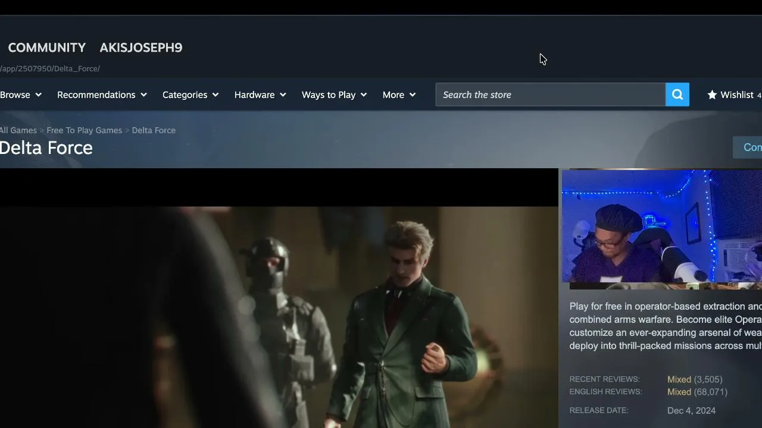Click the RECENT REVIEWS label
Viewport: 762px width, 428px height.
coord(605,379)
